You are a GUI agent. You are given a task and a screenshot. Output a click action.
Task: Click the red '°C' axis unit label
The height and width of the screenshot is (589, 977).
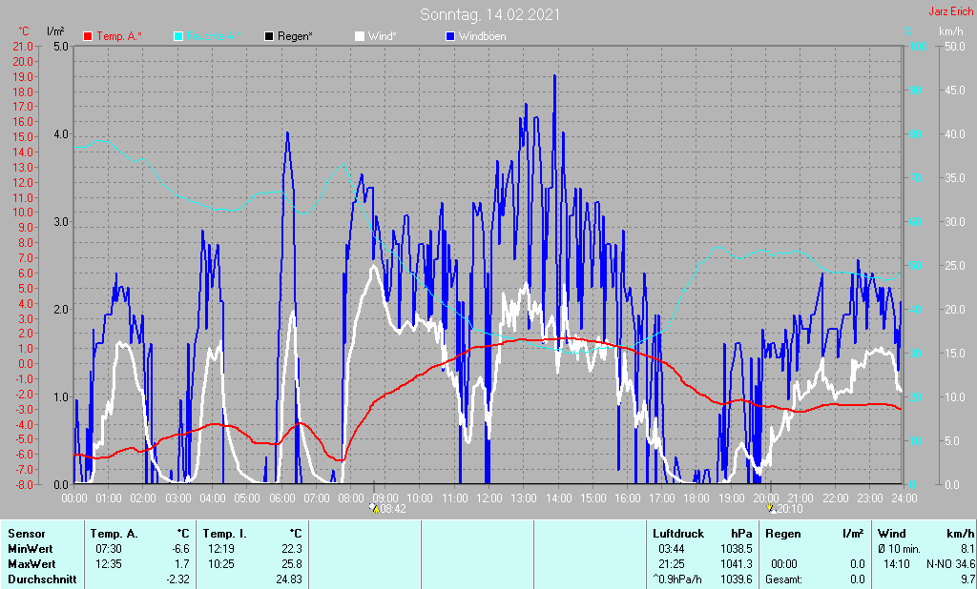click(x=24, y=31)
